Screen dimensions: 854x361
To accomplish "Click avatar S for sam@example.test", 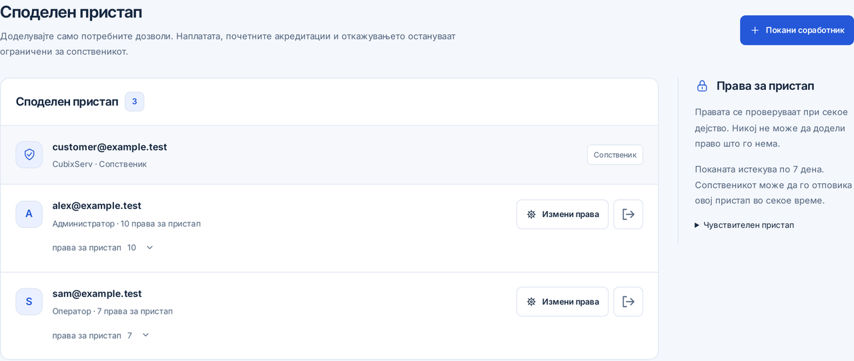I will 29,302.
